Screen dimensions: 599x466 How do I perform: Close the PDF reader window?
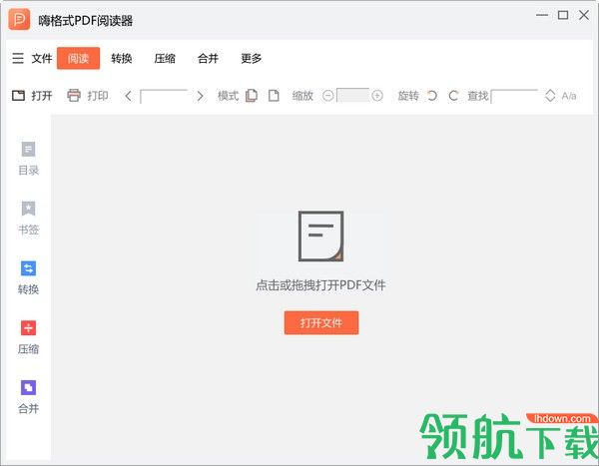(584, 15)
